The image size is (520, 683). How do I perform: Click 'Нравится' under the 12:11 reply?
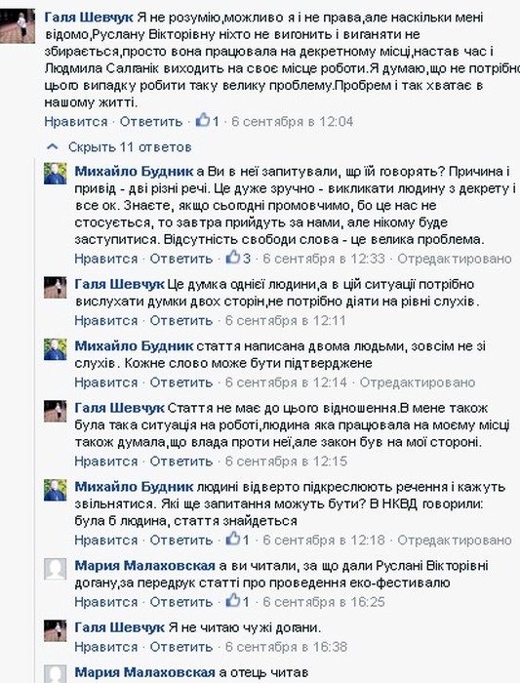click(105, 321)
